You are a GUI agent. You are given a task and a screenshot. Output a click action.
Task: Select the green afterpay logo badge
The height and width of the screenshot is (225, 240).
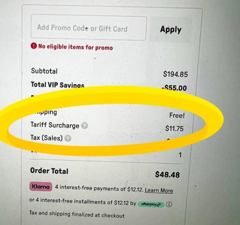coord(151,204)
